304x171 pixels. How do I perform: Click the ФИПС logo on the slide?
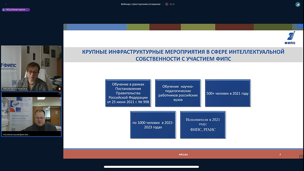point(290,38)
